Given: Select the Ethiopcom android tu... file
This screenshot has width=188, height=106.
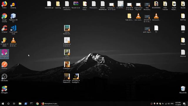Looking at the screenshot, I should coord(67,6).
